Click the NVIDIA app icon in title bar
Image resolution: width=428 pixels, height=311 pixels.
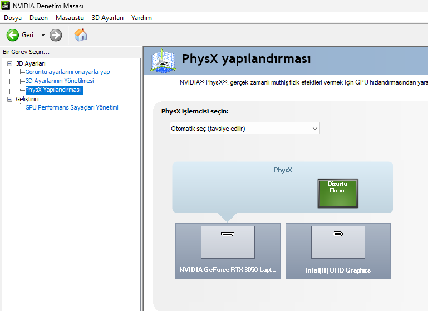(6, 6)
